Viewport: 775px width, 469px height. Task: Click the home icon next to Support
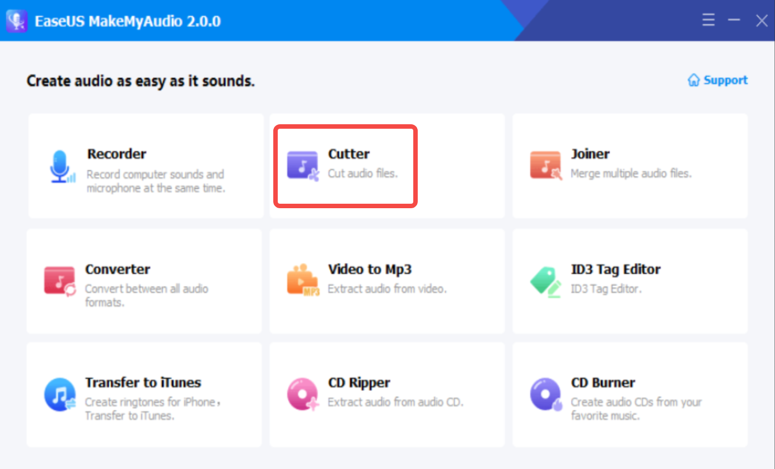point(693,80)
